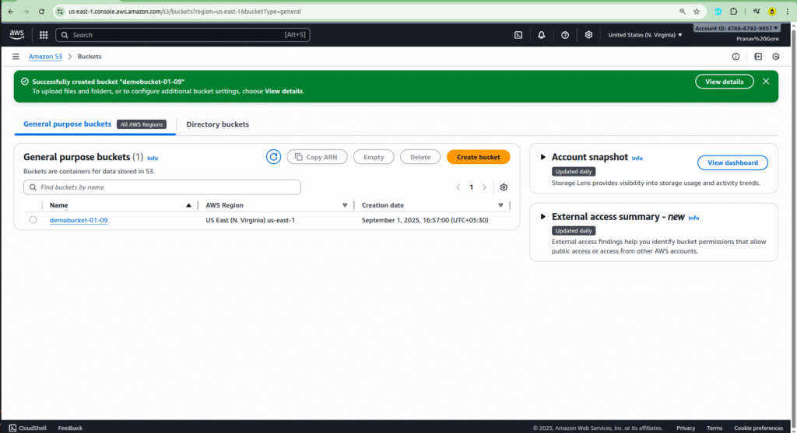This screenshot has height=433, width=797.
Task: Dismiss the bucket created success banner
Action: tap(766, 81)
